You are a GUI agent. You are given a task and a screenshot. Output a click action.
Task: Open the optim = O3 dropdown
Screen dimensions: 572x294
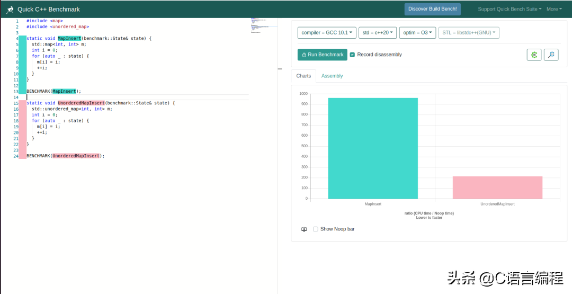(x=417, y=32)
